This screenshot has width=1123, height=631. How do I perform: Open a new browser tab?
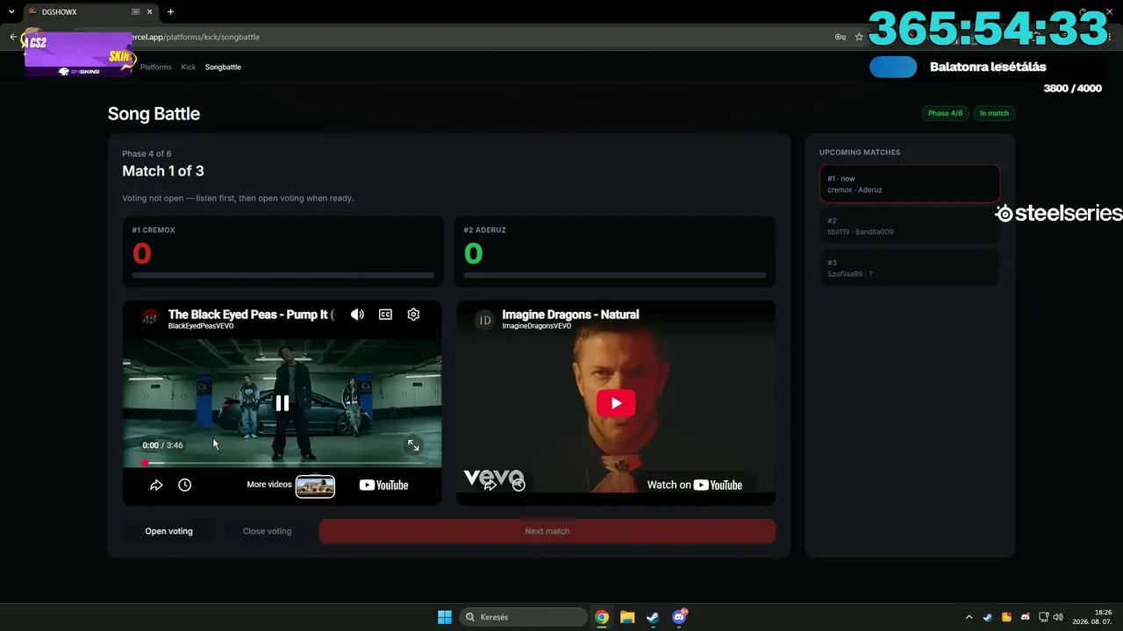[x=170, y=12]
